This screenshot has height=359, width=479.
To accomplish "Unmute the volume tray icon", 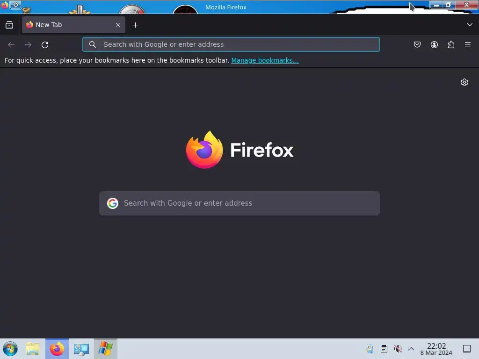I will pos(398,349).
